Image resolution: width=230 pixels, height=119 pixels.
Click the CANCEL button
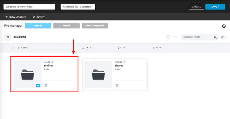[196, 7]
